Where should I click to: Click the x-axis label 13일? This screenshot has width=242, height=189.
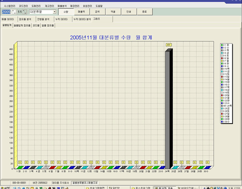(x=96, y=171)
